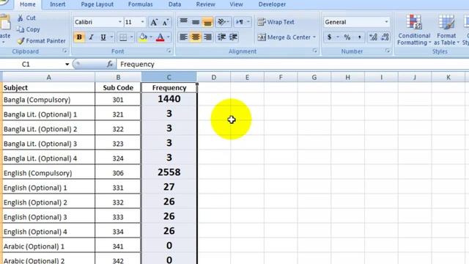
Task: Open the Formulas tab
Action: click(x=140, y=4)
